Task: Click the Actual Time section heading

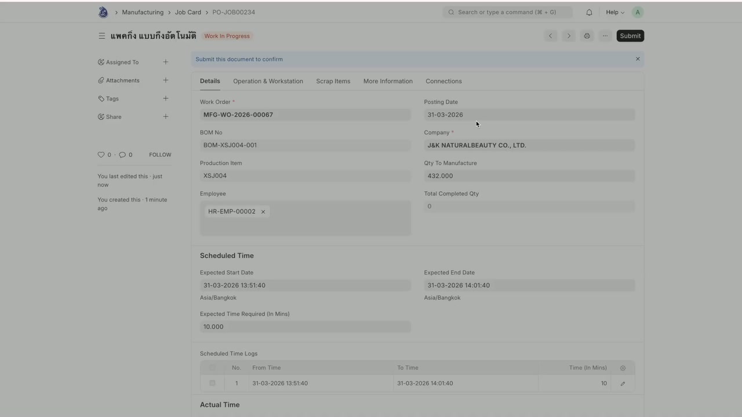Action: (220, 405)
